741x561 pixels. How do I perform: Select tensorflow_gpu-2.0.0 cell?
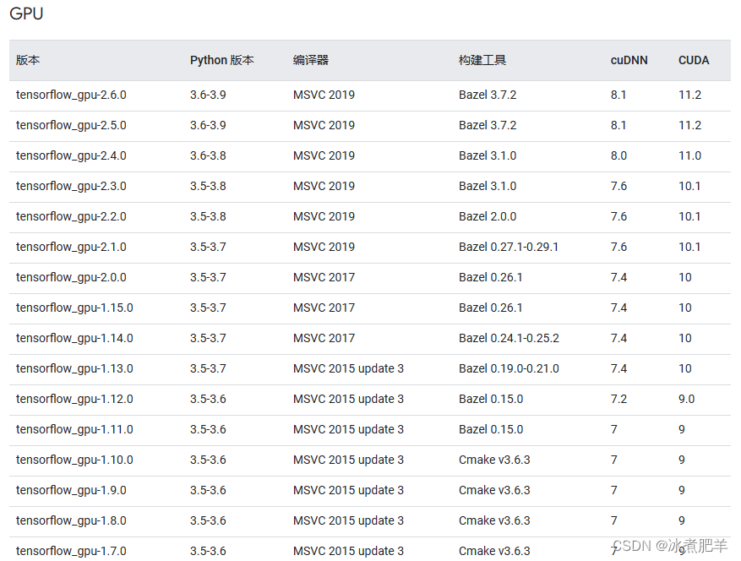71,277
